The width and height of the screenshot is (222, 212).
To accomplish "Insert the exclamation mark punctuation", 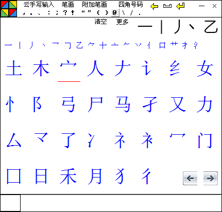I will coord(73,12).
